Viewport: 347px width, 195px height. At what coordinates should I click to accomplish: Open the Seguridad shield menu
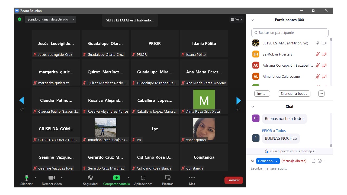(90, 178)
